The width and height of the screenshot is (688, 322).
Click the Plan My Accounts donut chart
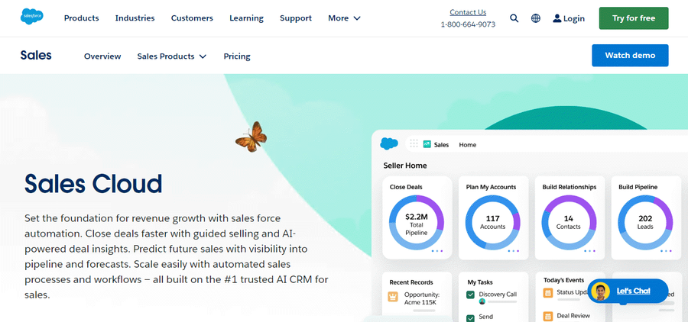coord(493,222)
